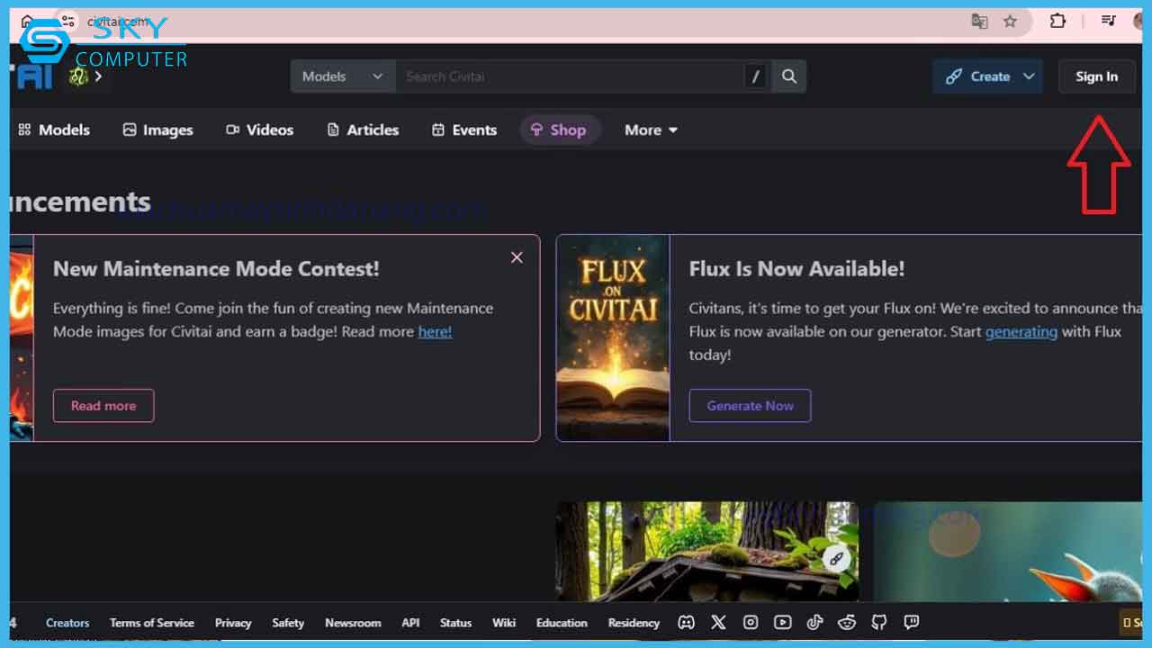Open the forest cabin image thumbnail
The image size is (1152, 648).
click(707, 552)
